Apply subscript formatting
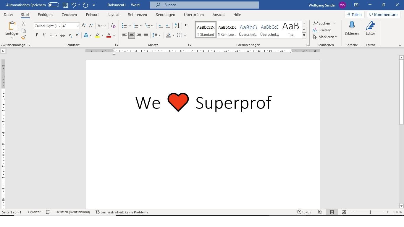 tap(70, 35)
